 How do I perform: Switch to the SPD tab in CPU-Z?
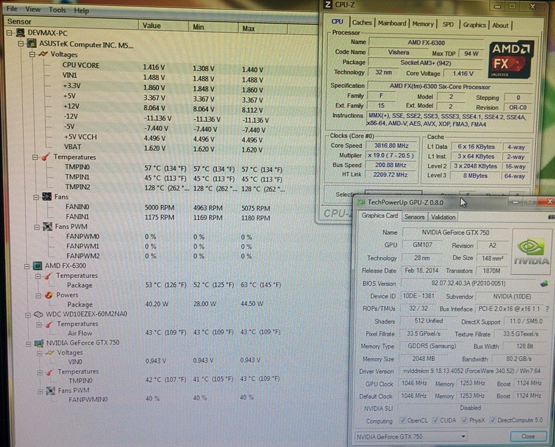pyautogui.click(x=447, y=24)
